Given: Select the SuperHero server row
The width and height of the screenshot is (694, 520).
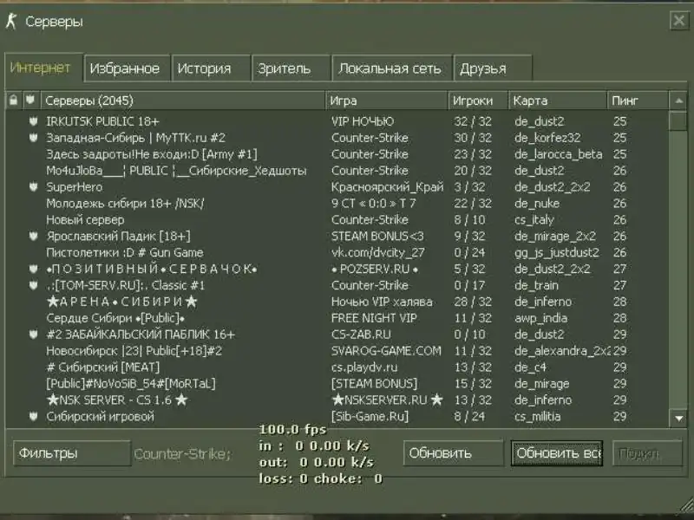Looking at the screenshot, I should (x=337, y=186).
